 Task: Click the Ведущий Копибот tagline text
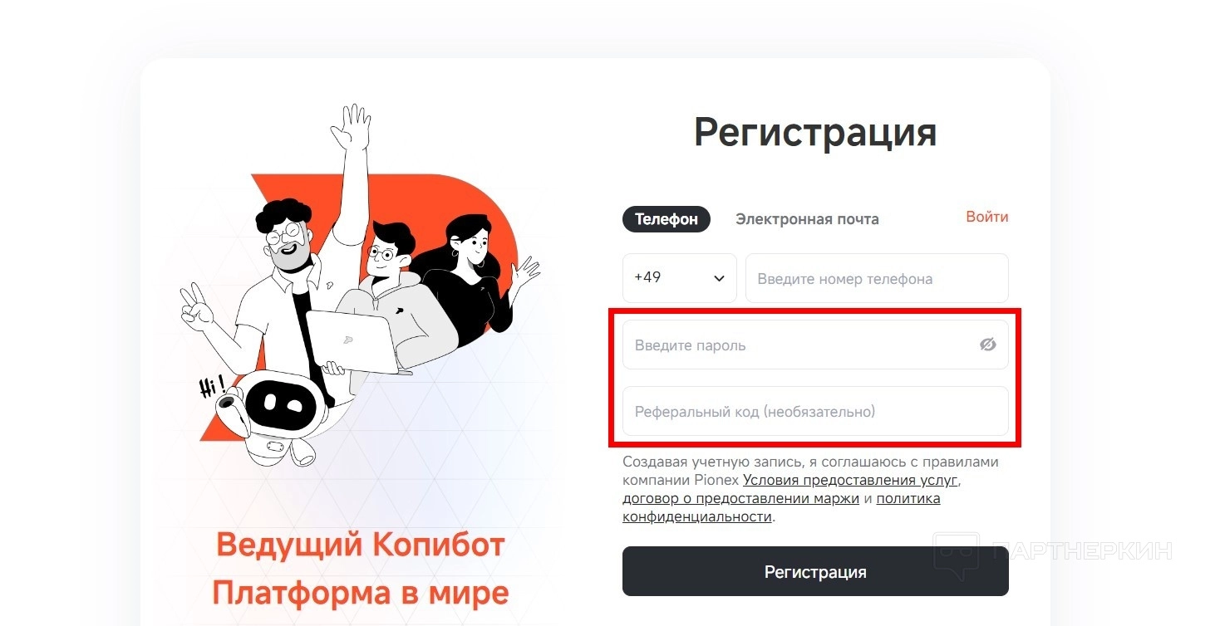point(361,545)
